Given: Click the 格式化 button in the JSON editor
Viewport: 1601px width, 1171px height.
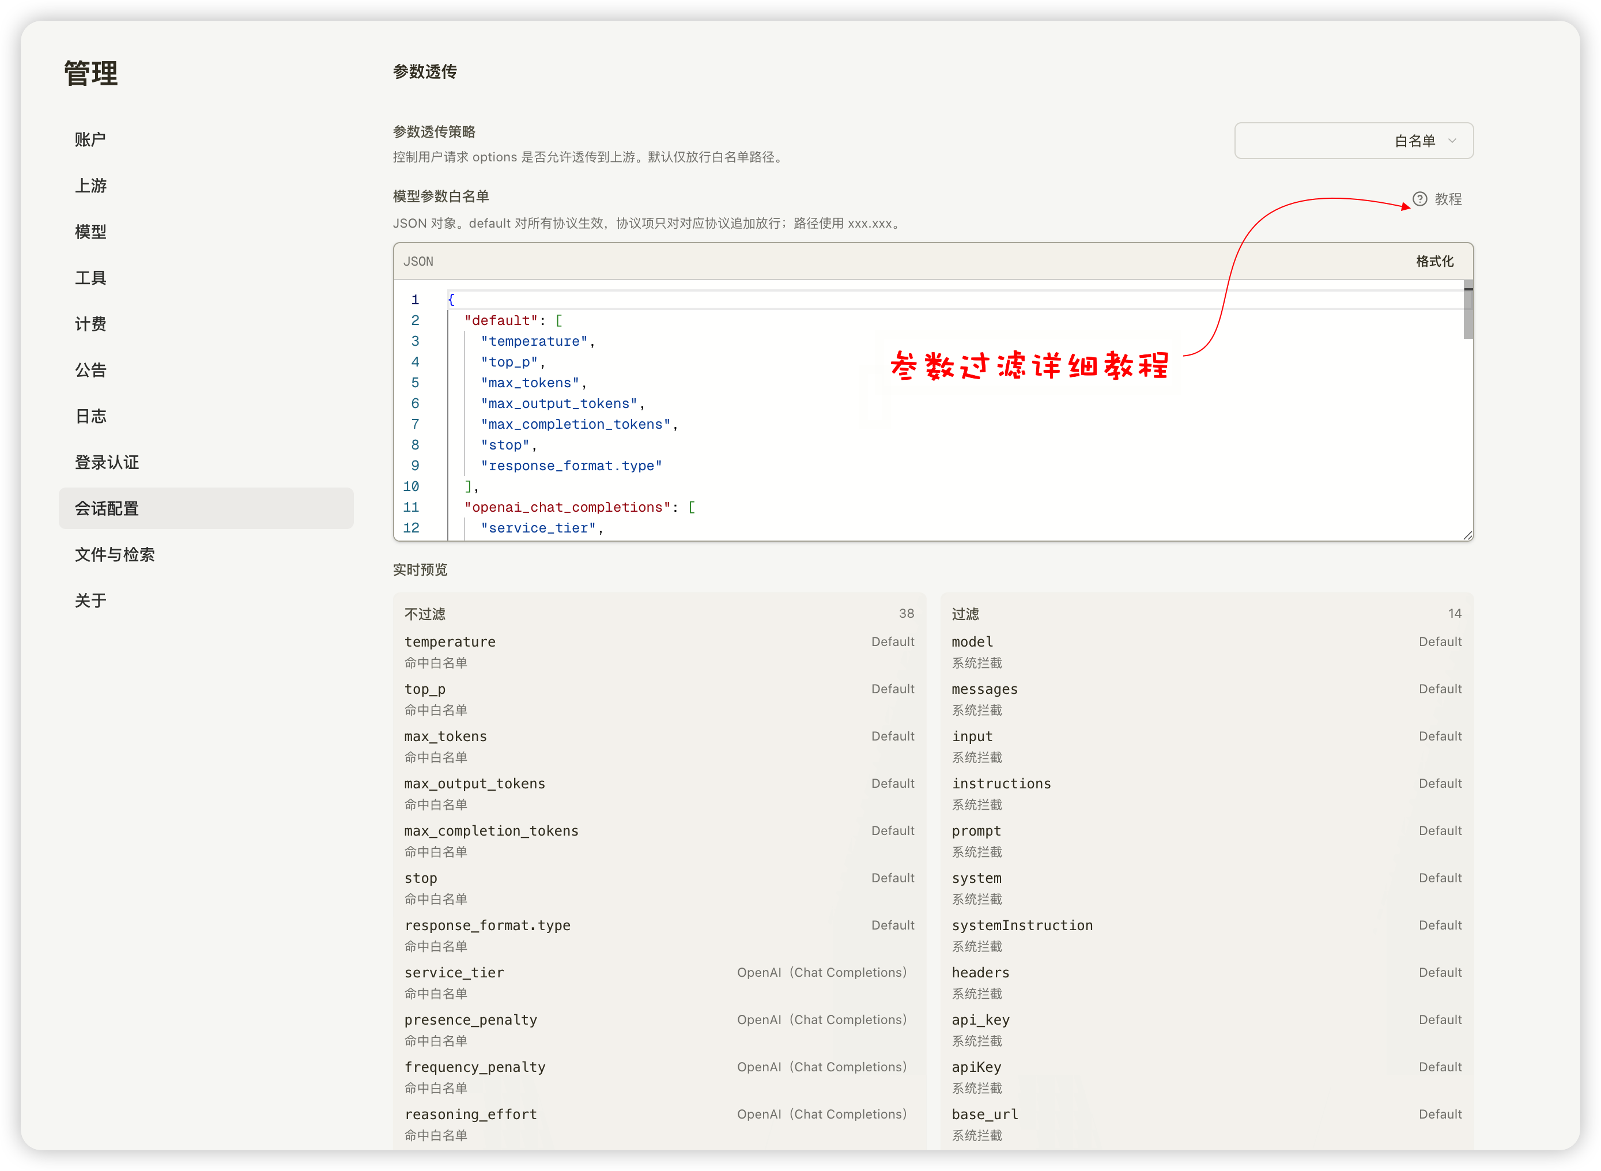Looking at the screenshot, I should (x=1434, y=262).
